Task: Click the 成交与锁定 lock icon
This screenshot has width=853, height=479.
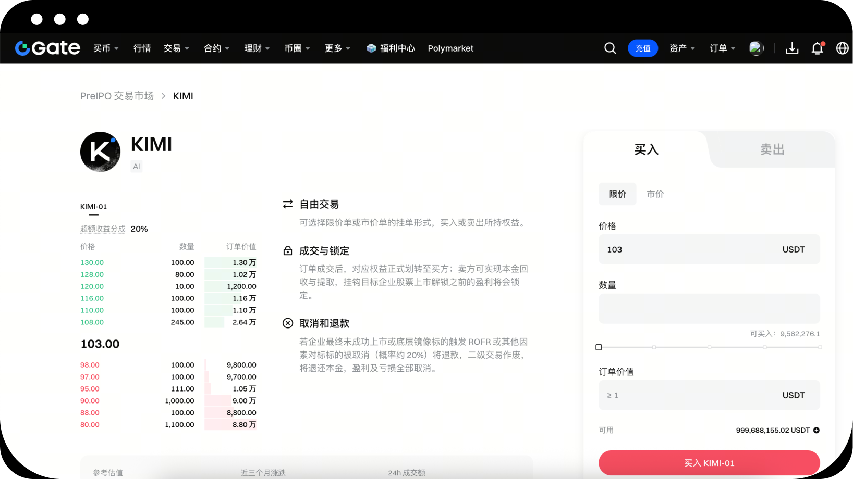Action: pos(288,250)
